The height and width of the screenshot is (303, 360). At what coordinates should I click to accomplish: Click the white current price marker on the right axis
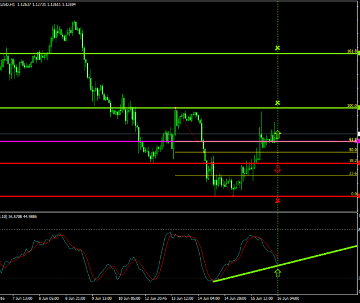tap(357, 134)
